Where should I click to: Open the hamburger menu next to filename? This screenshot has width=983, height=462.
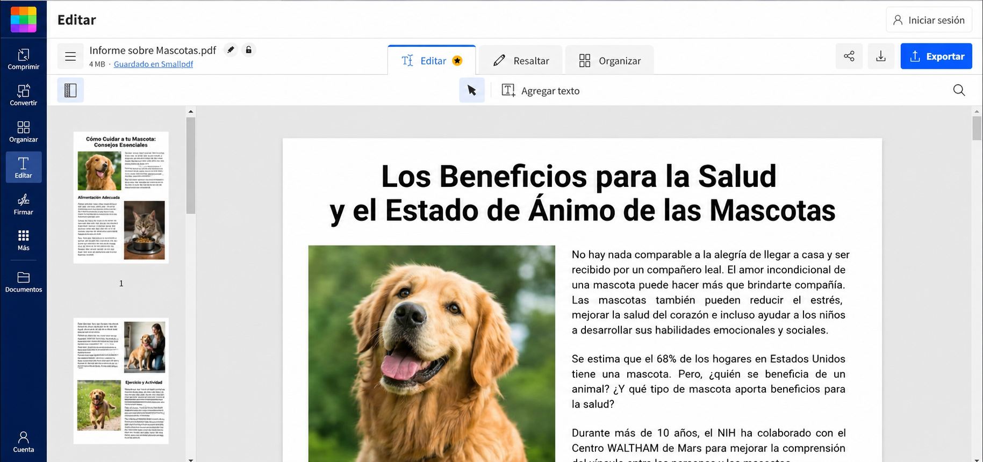[x=70, y=56]
